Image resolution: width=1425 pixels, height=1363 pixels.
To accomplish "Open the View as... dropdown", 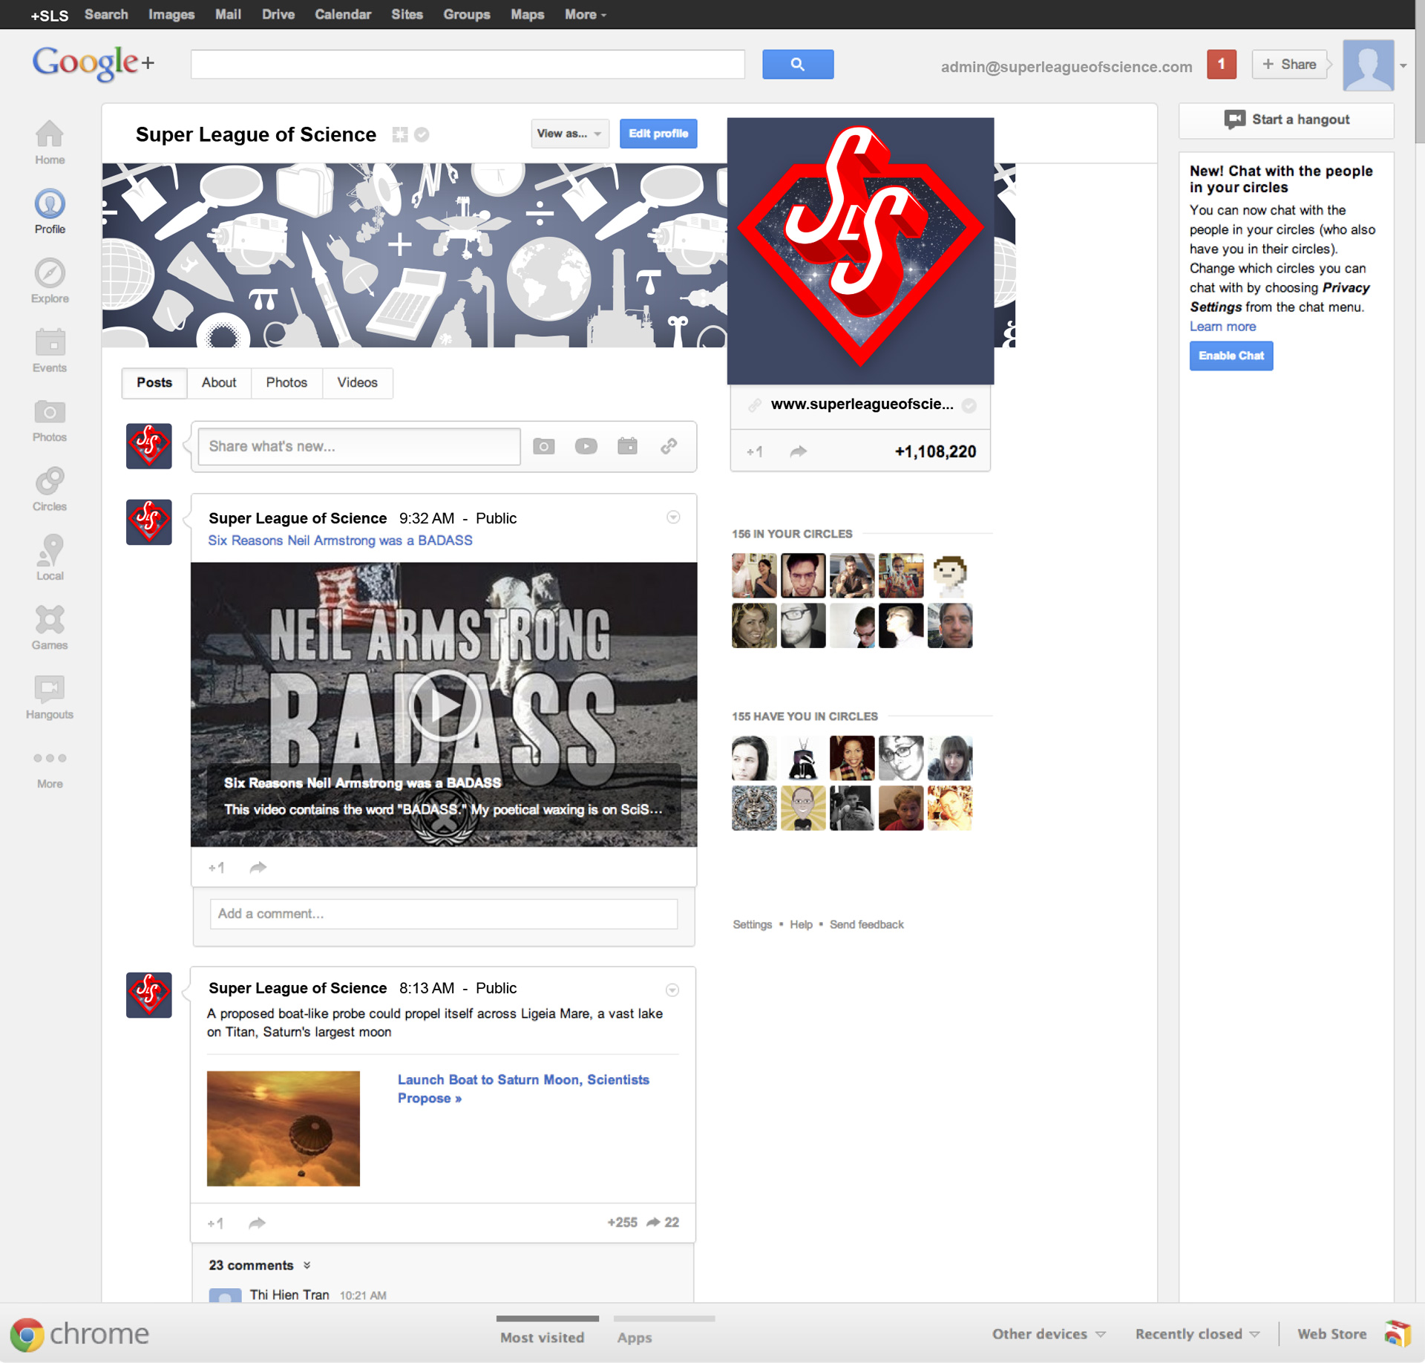I will pyautogui.click(x=570, y=134).
